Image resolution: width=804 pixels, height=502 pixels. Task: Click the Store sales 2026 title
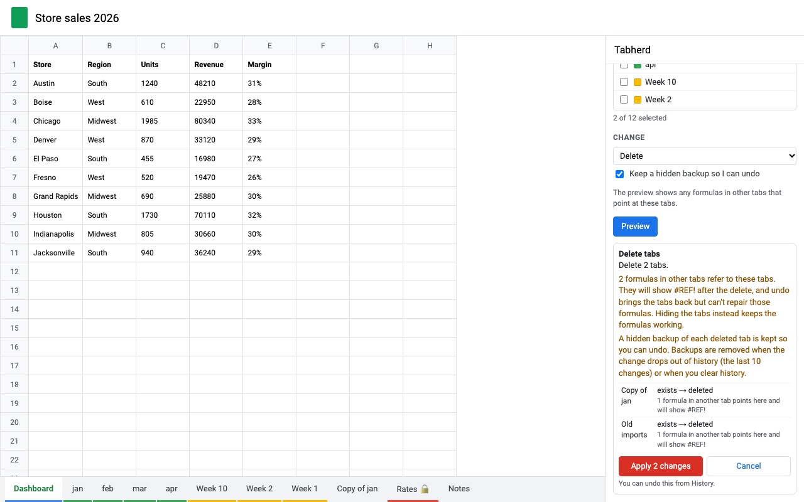(x=77, y=18)
